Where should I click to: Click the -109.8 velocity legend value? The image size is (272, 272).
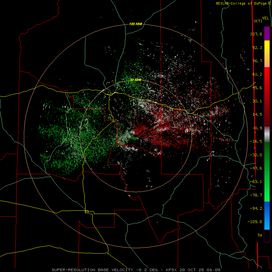pos(255,222)
